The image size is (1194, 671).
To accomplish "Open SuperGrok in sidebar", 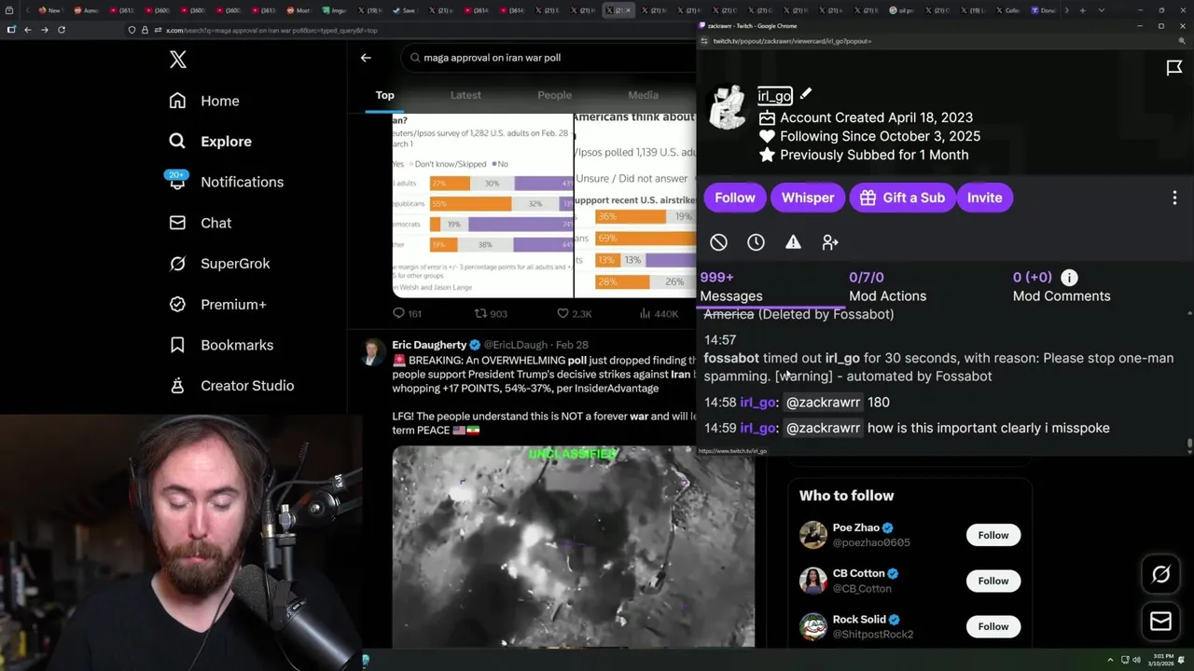I will pyautogui.click(x=219, y=264).
